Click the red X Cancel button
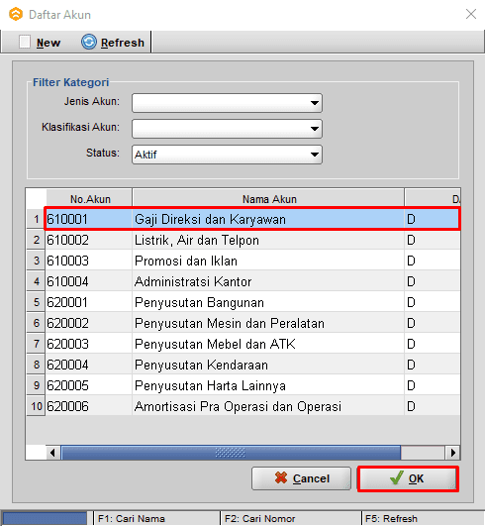485x526 pixels. [x=301, y=478]
